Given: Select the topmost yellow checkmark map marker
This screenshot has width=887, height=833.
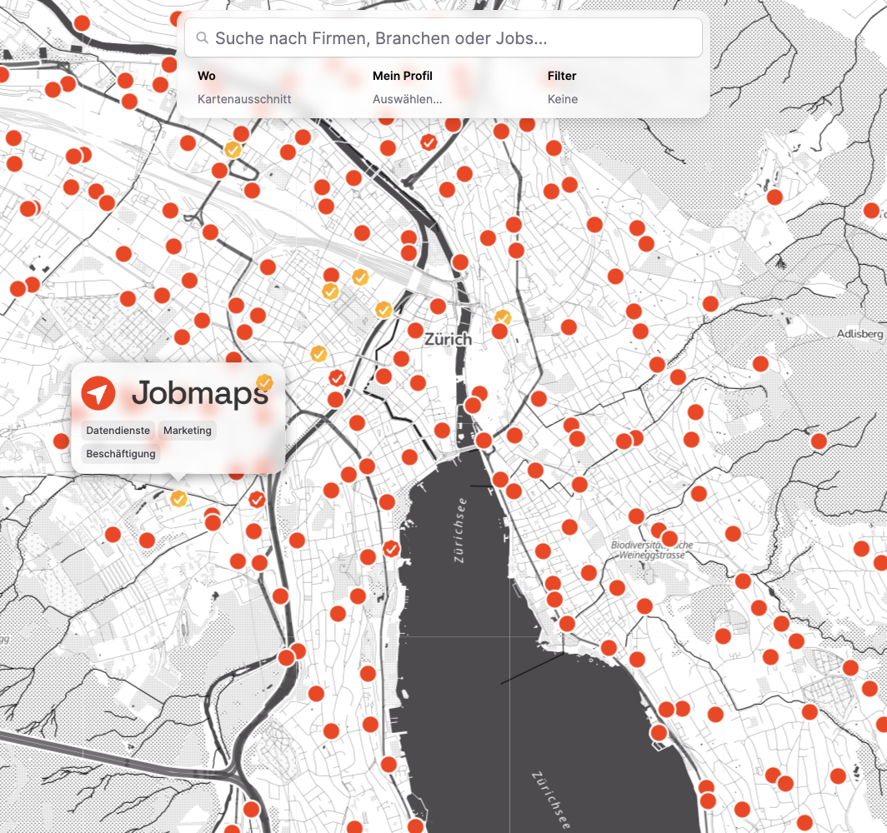Looking at the screenshot, I should 233,150.
